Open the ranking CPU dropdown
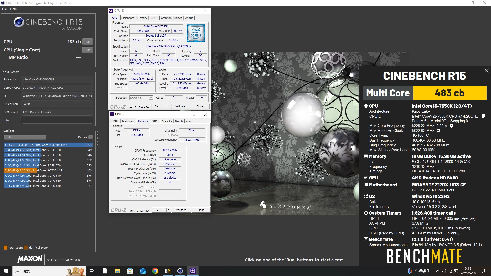491x276 pixels. point(25,137)
